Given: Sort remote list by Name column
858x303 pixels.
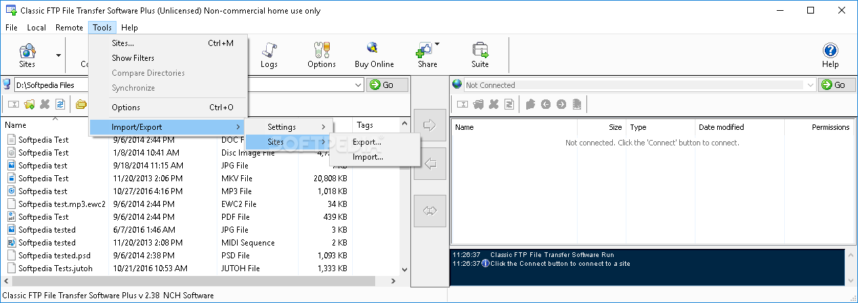Looking at the screenshot, I should 514,126.
